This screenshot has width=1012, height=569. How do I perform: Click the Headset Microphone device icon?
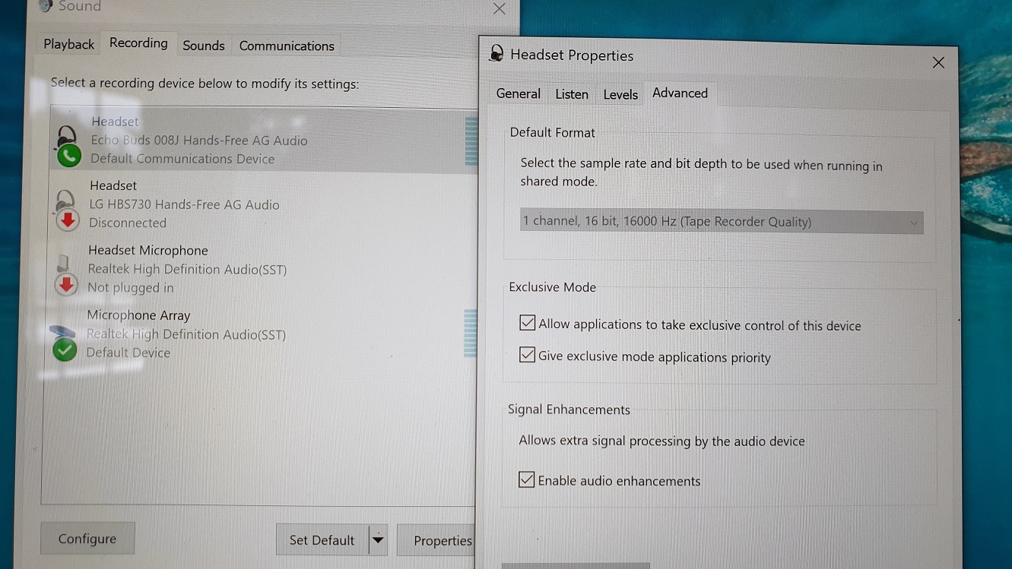pos(66,274)
